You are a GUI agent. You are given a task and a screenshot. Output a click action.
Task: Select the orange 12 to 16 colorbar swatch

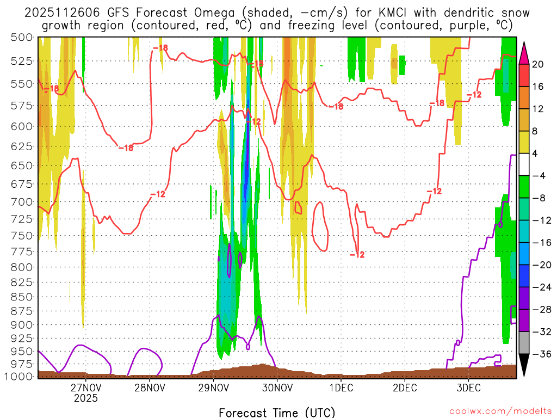coord(524,97)
